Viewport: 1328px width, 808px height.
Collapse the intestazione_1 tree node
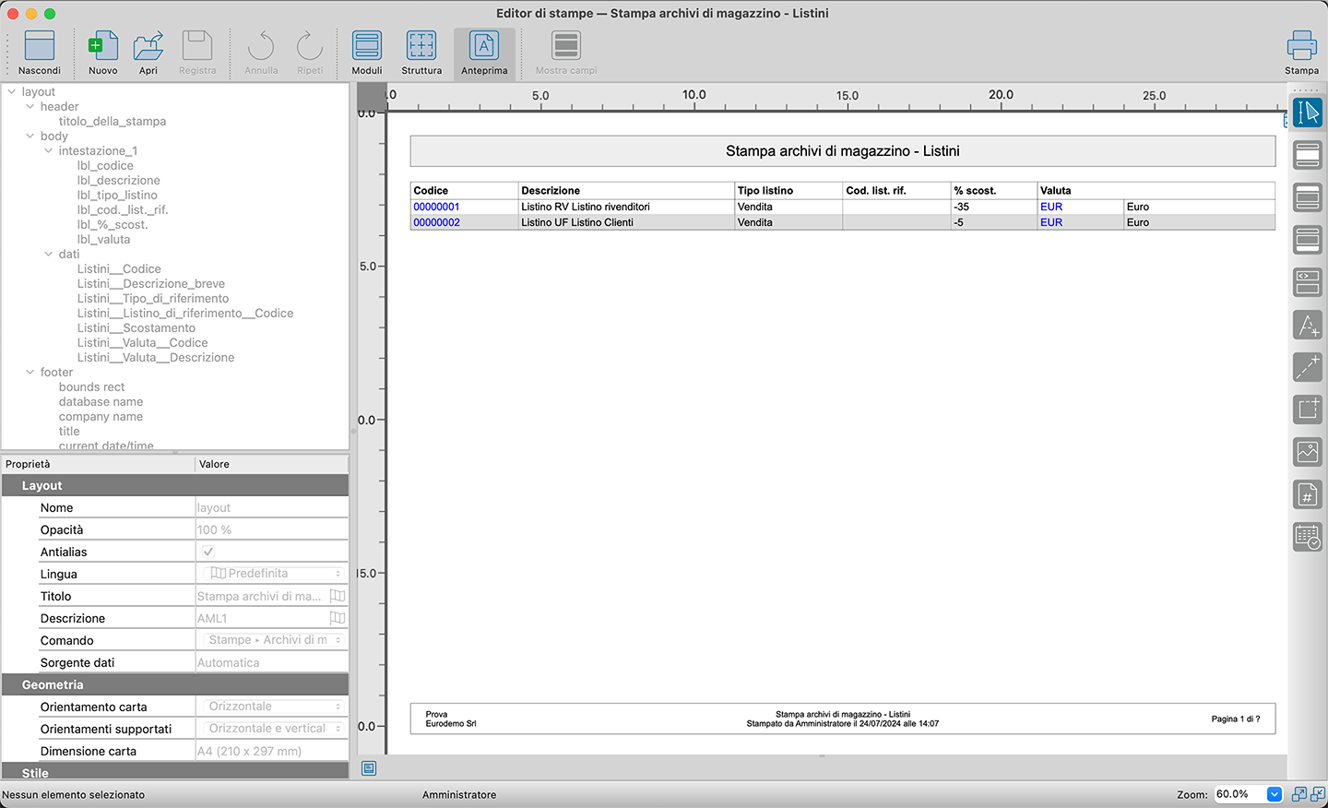[49, 150]
